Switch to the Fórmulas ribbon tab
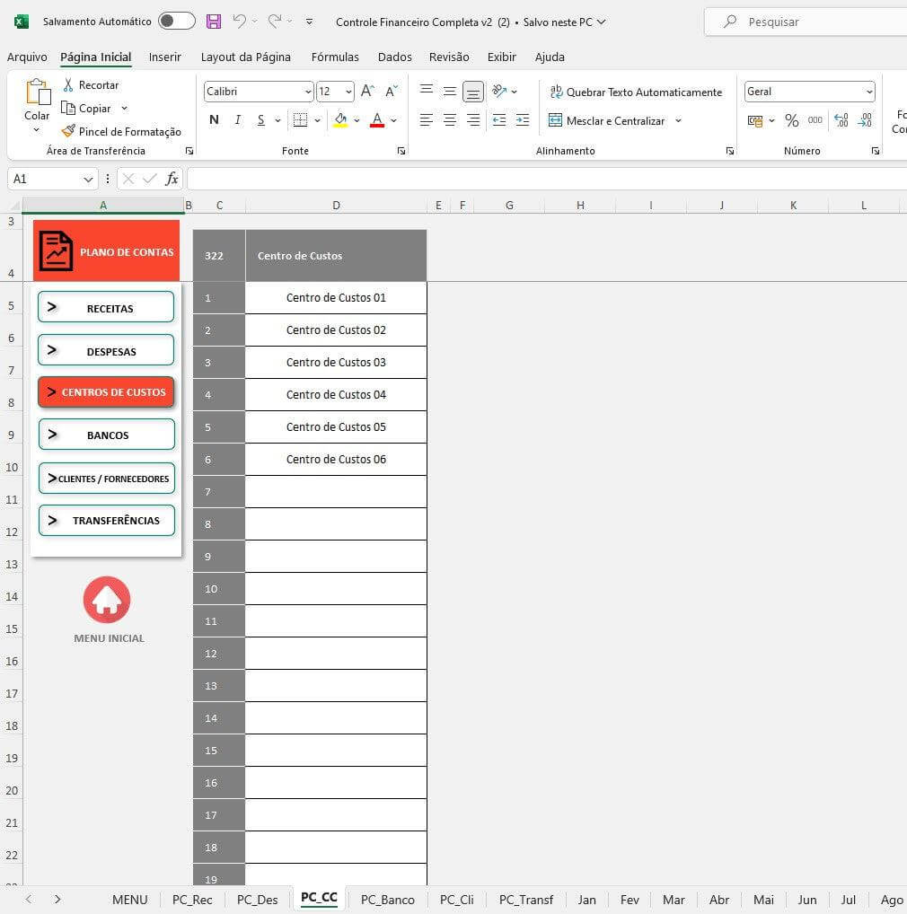Viewport: 907px width, 914px height. coord(334,57)
